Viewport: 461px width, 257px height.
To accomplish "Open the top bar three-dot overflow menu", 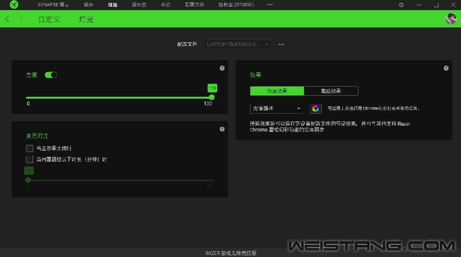I will tap(270, 5).
